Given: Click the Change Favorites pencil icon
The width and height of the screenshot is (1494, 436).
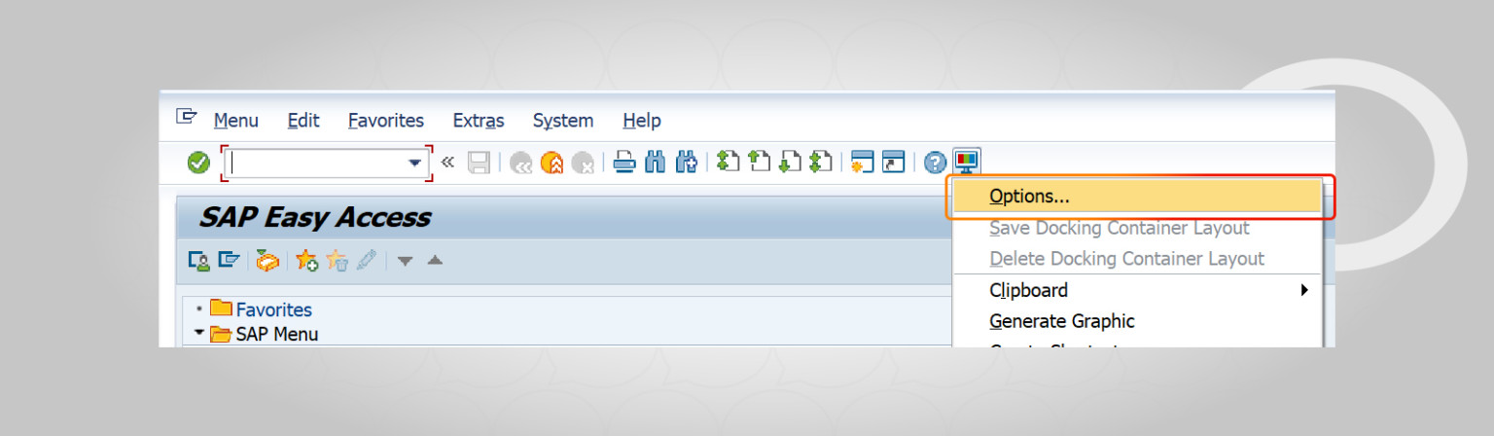Looking at the screenshot, I should (x=366, y=260).
